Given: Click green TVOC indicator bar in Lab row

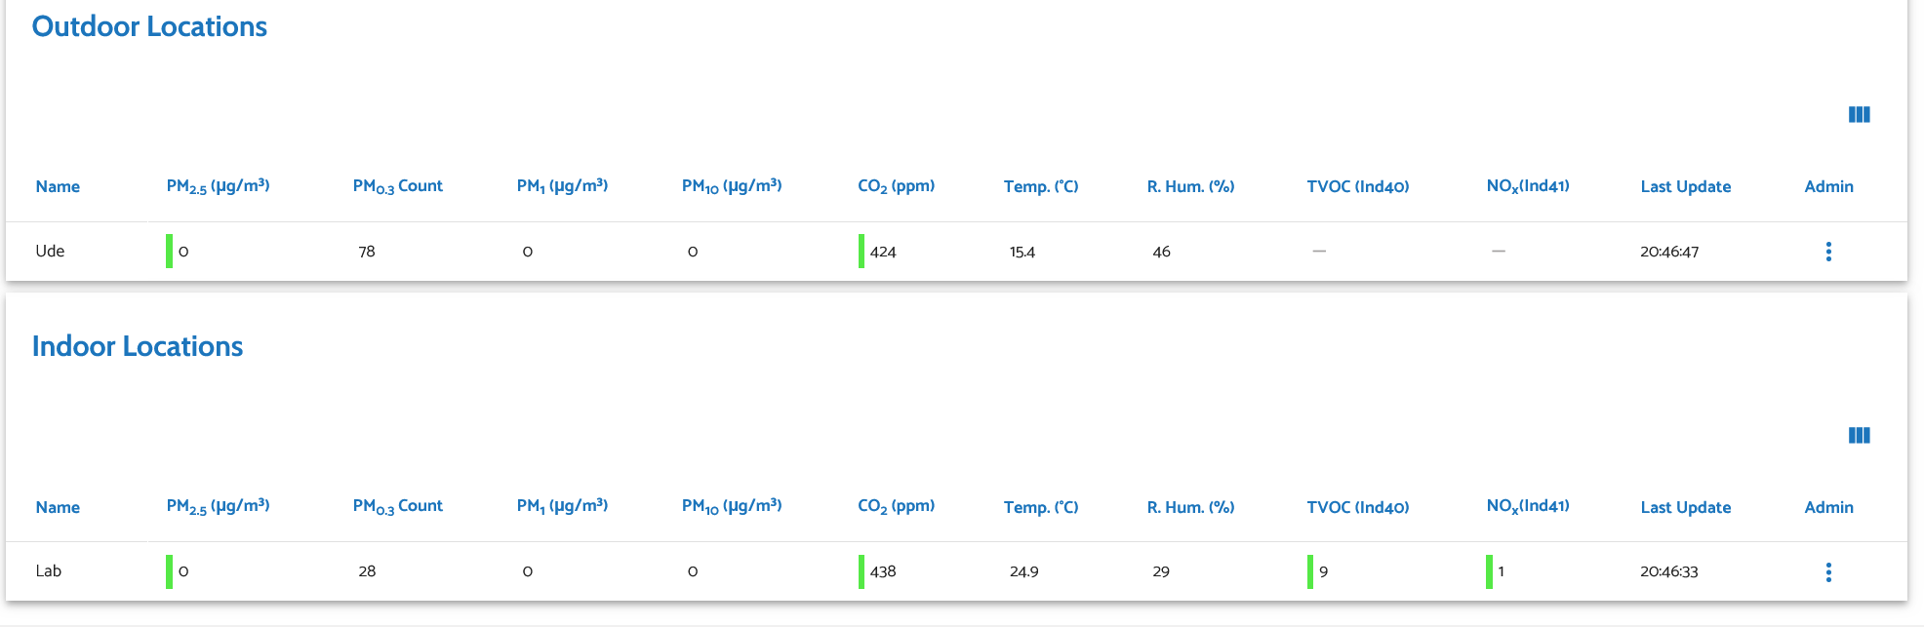Looking at the screenshot, I should [1309, 571].
